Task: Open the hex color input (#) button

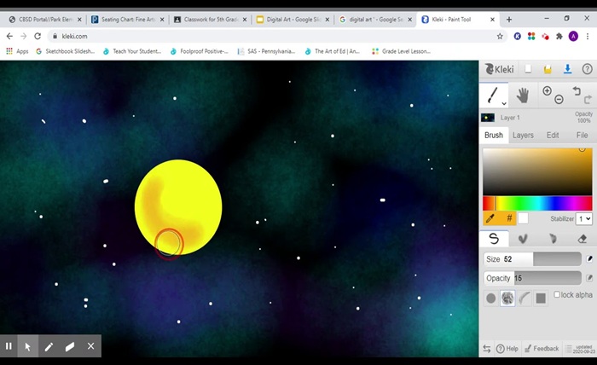Action: [508, 218]
